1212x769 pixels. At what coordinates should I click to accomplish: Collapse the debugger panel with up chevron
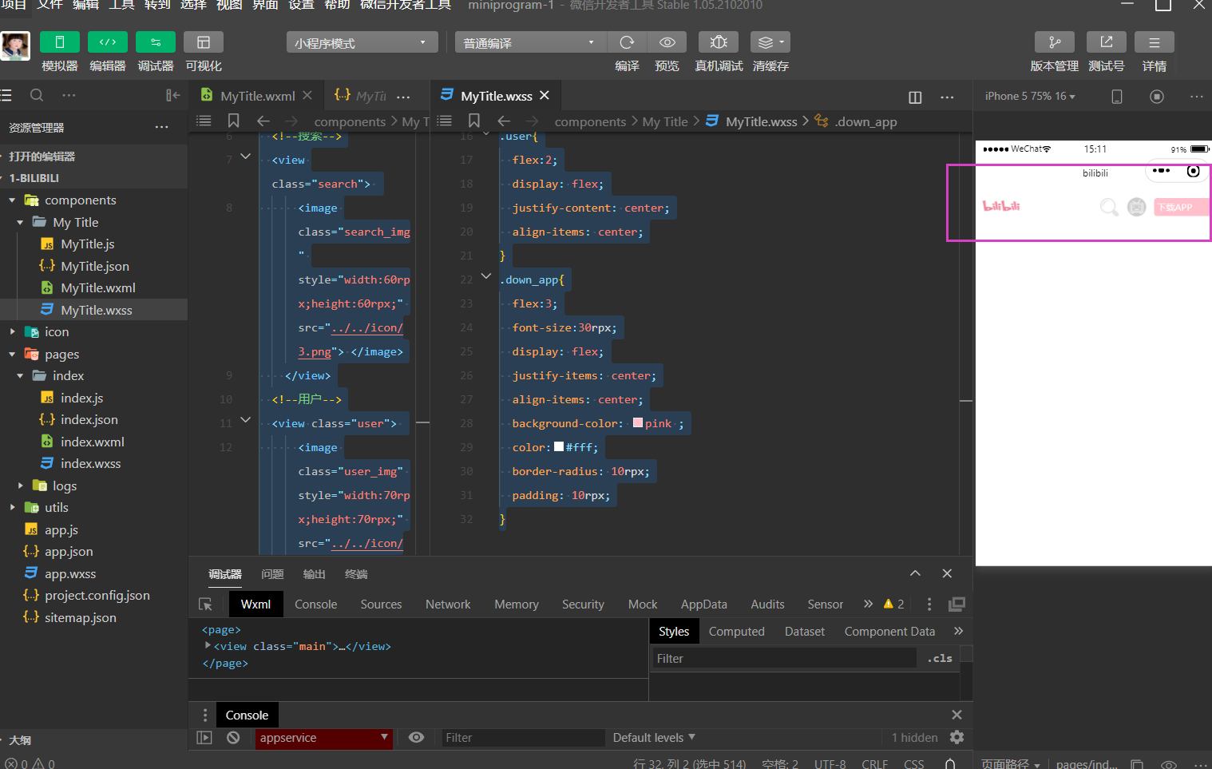915,573
